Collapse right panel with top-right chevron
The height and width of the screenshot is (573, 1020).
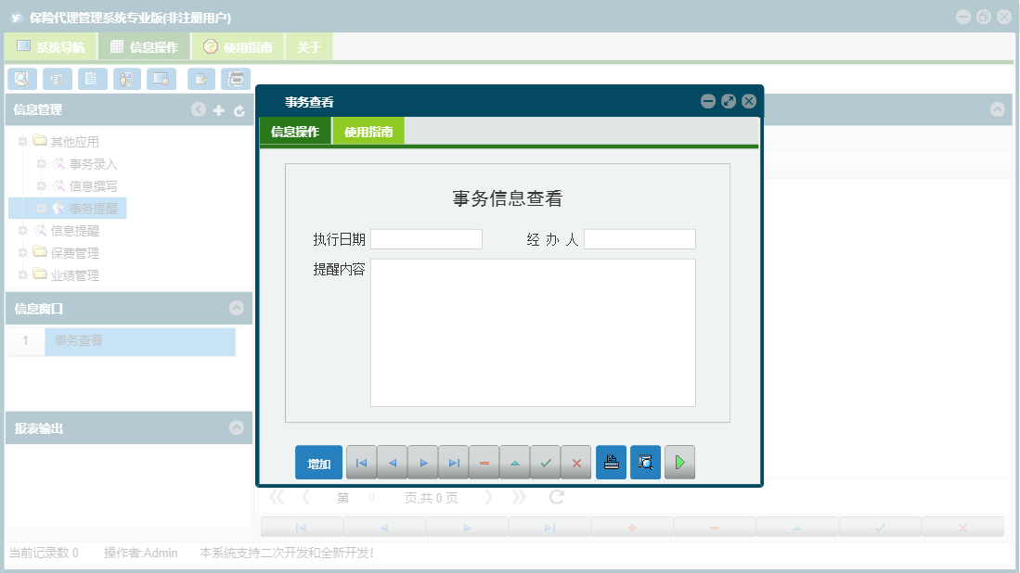tap(997, 109)
